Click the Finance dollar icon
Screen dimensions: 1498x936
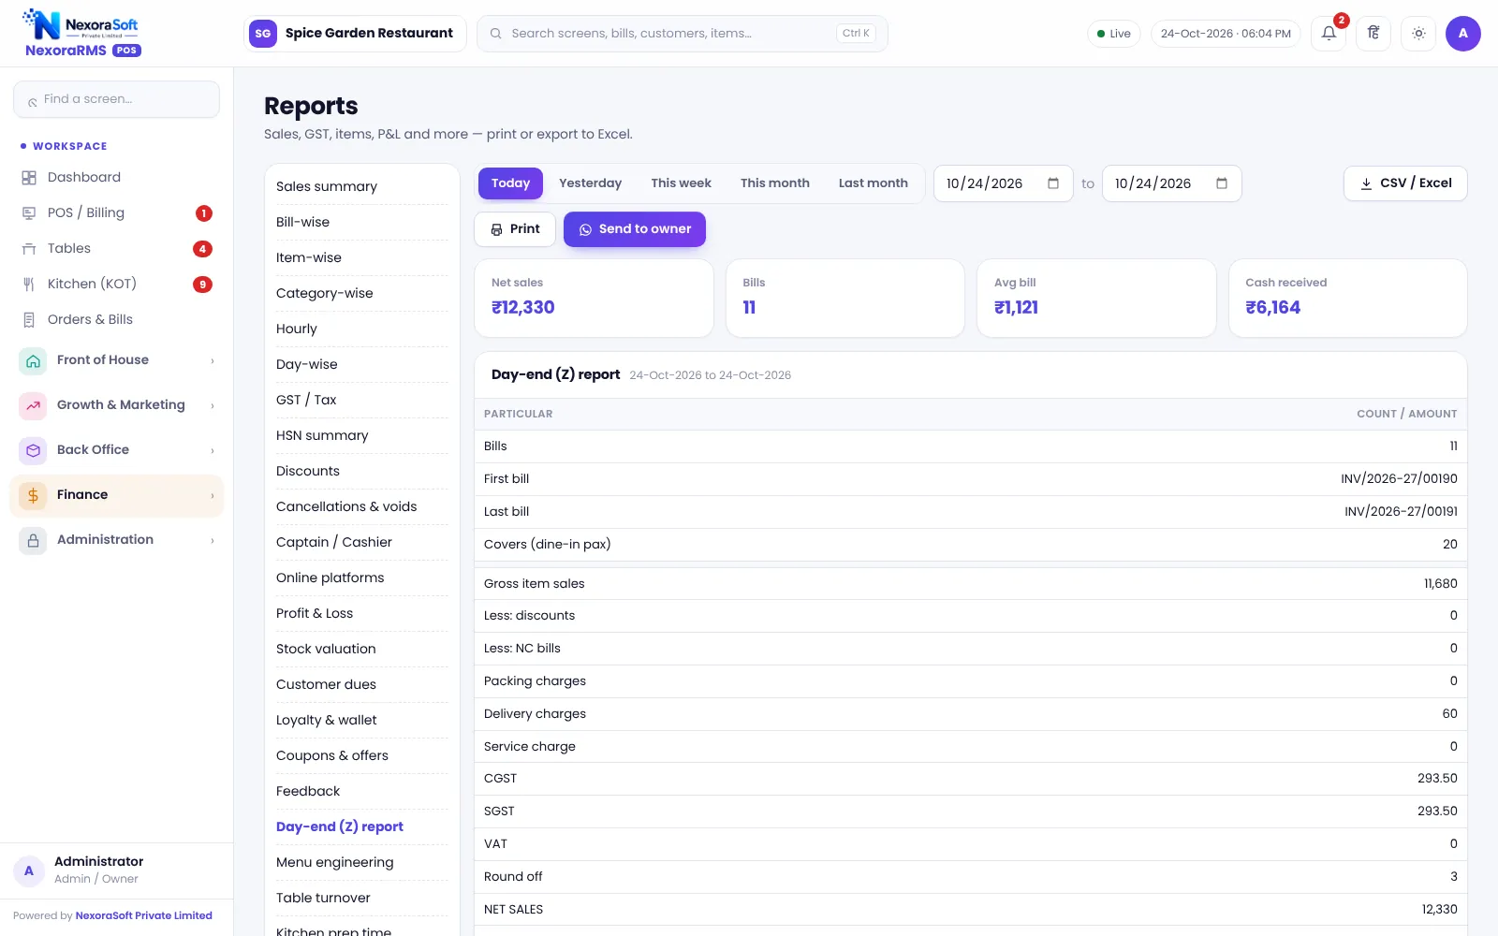33,495
